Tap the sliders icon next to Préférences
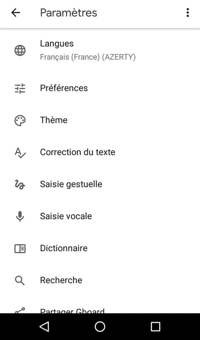Screen dimensions: 200x340 [x=20, y=88]
